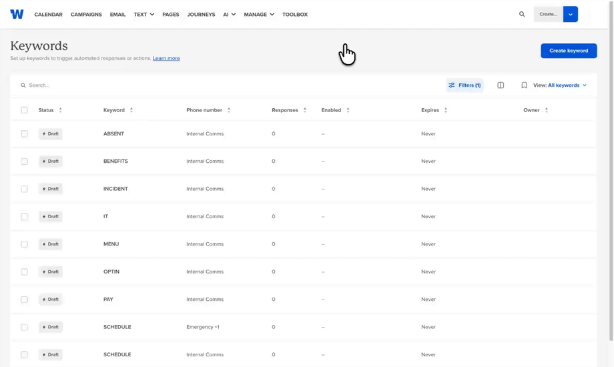The image size is (614, 367).
Task: Check the OPTIN row checkbox
Action: (24, 272)
